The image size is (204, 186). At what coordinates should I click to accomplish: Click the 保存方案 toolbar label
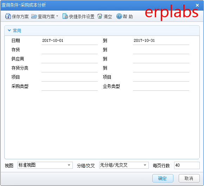[20, 17]
